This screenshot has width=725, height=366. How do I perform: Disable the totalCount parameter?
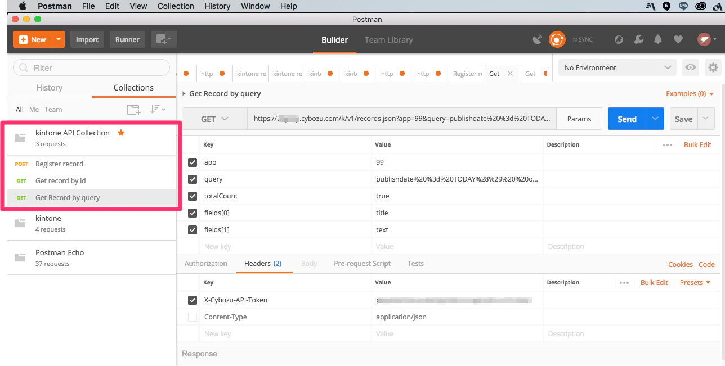point(193,196)
